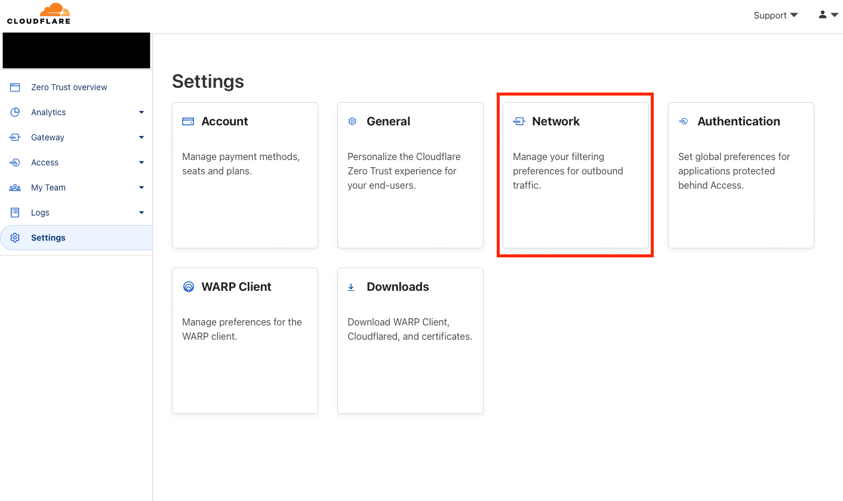This screenshot has width=843, height=501.
Task: Expand the Analytics menu arrow
Action: point(141,112)
